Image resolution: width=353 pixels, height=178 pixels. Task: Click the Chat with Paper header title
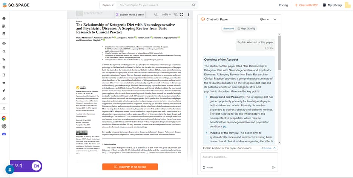click(217, 19)
